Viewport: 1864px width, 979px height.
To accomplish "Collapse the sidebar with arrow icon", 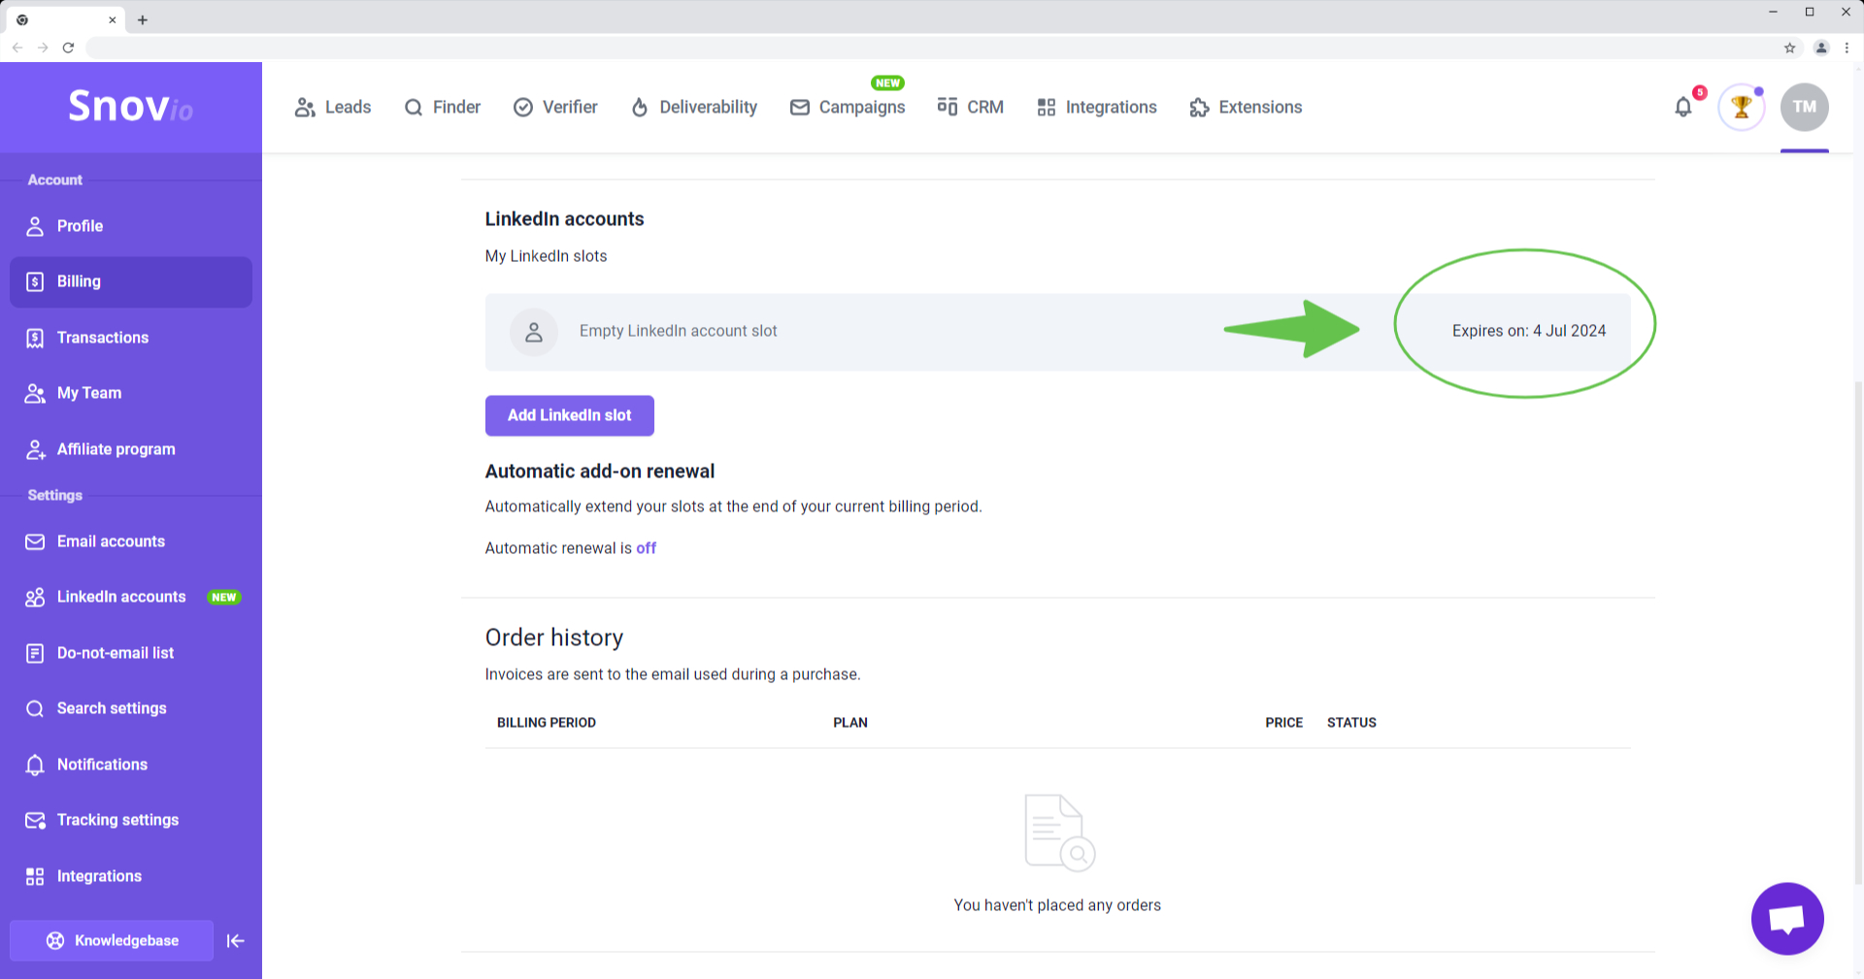I will tap(235, 940).
